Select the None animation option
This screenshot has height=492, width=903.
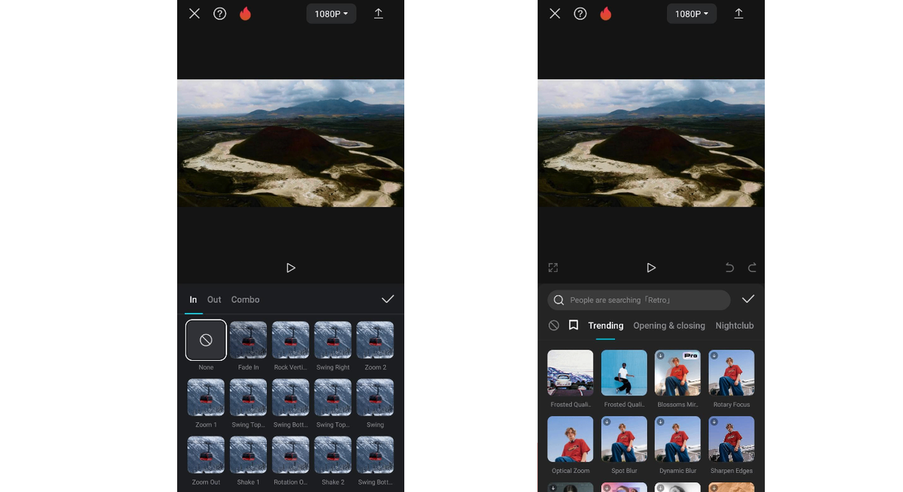pyautogui.click(x=206, y=340)
